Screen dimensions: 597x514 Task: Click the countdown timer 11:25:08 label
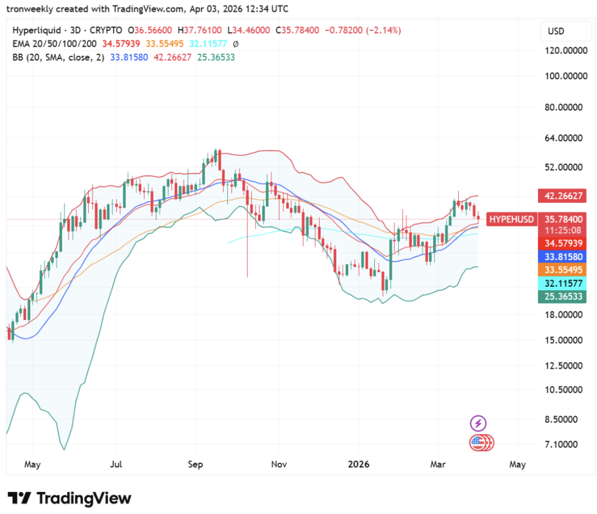point(563,231)
